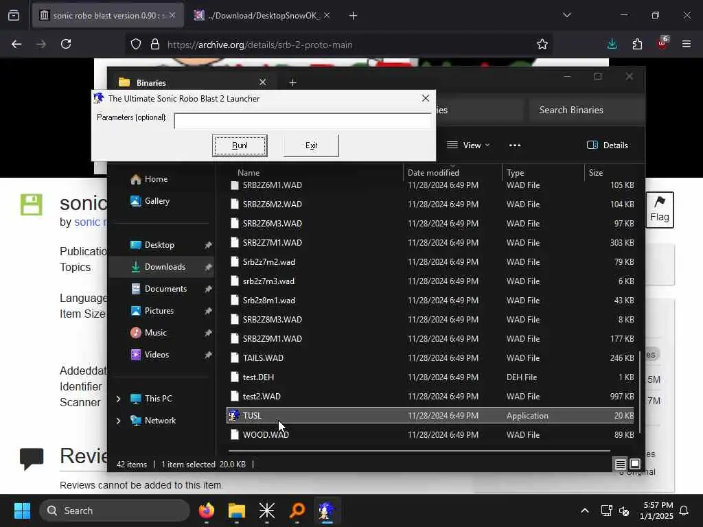Bookmark this page with the star
Viewport: 703px width, 527px height.
tap(542, 44)
